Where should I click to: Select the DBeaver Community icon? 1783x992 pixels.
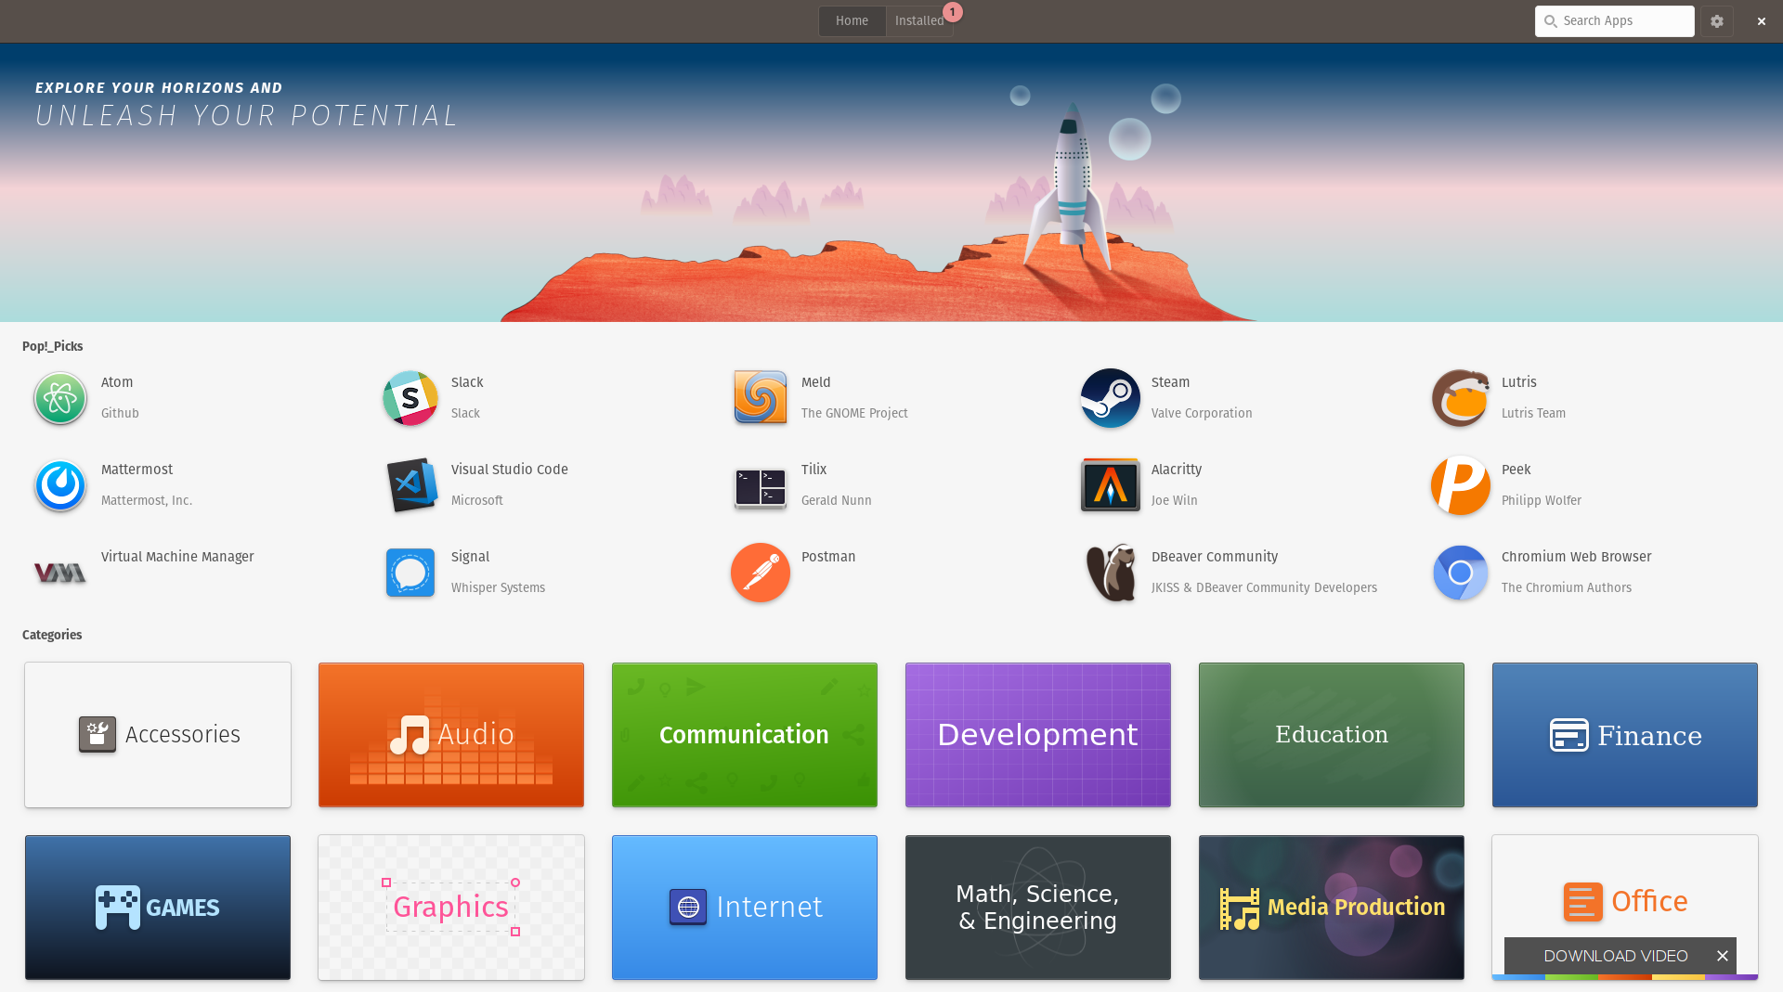(x=1111, y=573)
